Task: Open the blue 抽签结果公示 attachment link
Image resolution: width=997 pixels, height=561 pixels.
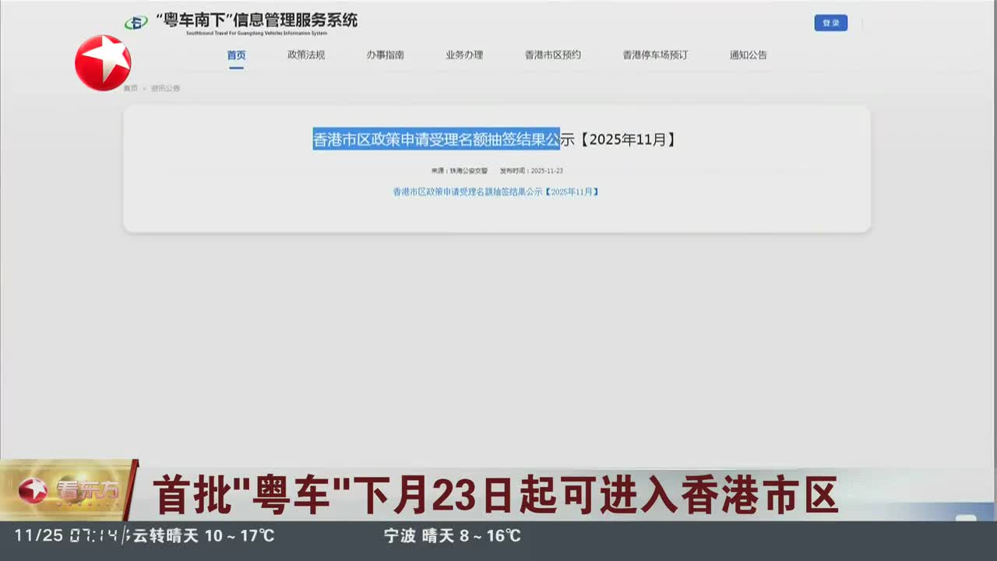Action: click(495, 192)
